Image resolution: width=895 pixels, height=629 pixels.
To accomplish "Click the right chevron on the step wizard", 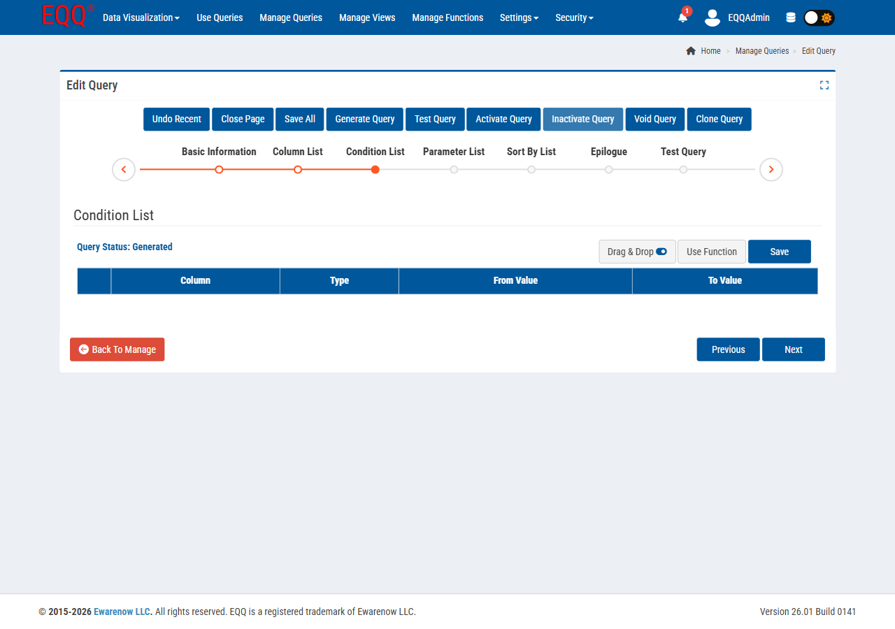I will click(771, 169).
